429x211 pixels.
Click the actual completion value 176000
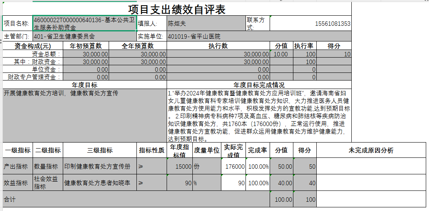coord(233,166)
